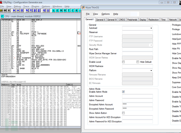Uncheck Enable Admin Mode checkbox
This screenshot has height=133, width=181.
click(x=123, y=92)
